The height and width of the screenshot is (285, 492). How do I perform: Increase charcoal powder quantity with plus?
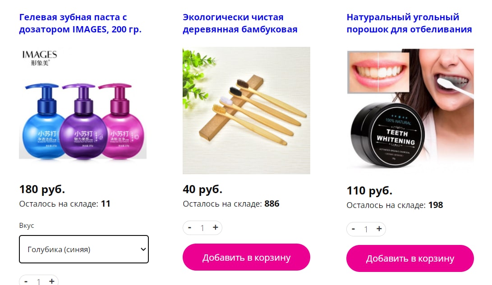point(379,229)
